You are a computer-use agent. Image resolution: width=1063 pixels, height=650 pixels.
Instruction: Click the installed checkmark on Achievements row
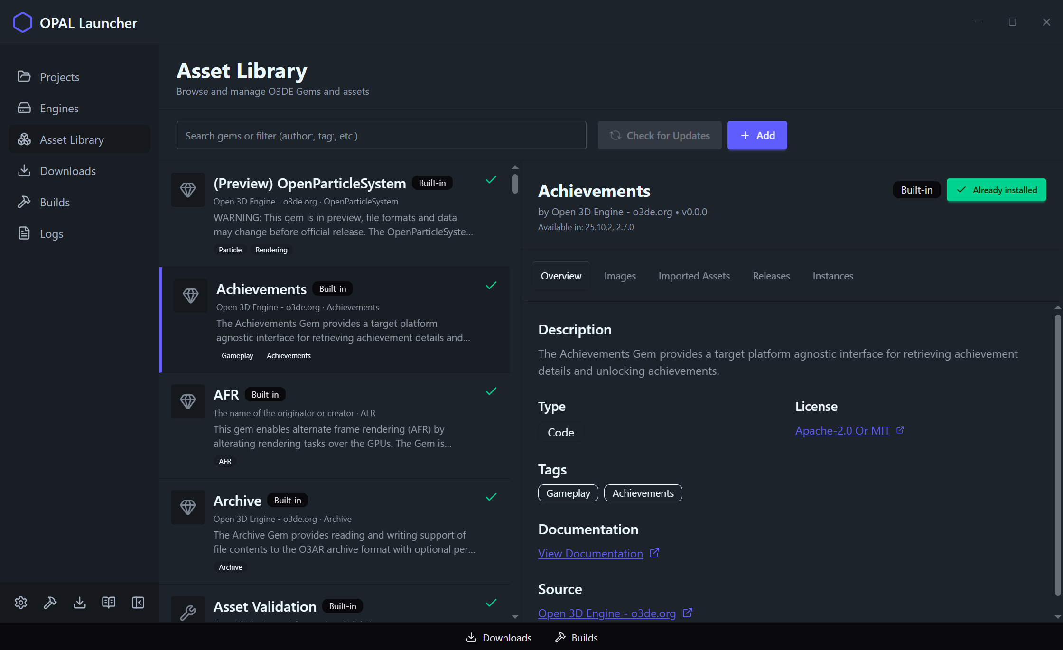(491, 285)
